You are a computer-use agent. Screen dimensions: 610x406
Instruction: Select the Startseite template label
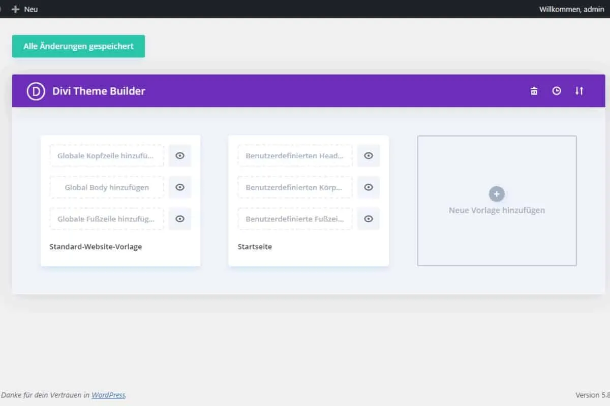pos(255,247)
